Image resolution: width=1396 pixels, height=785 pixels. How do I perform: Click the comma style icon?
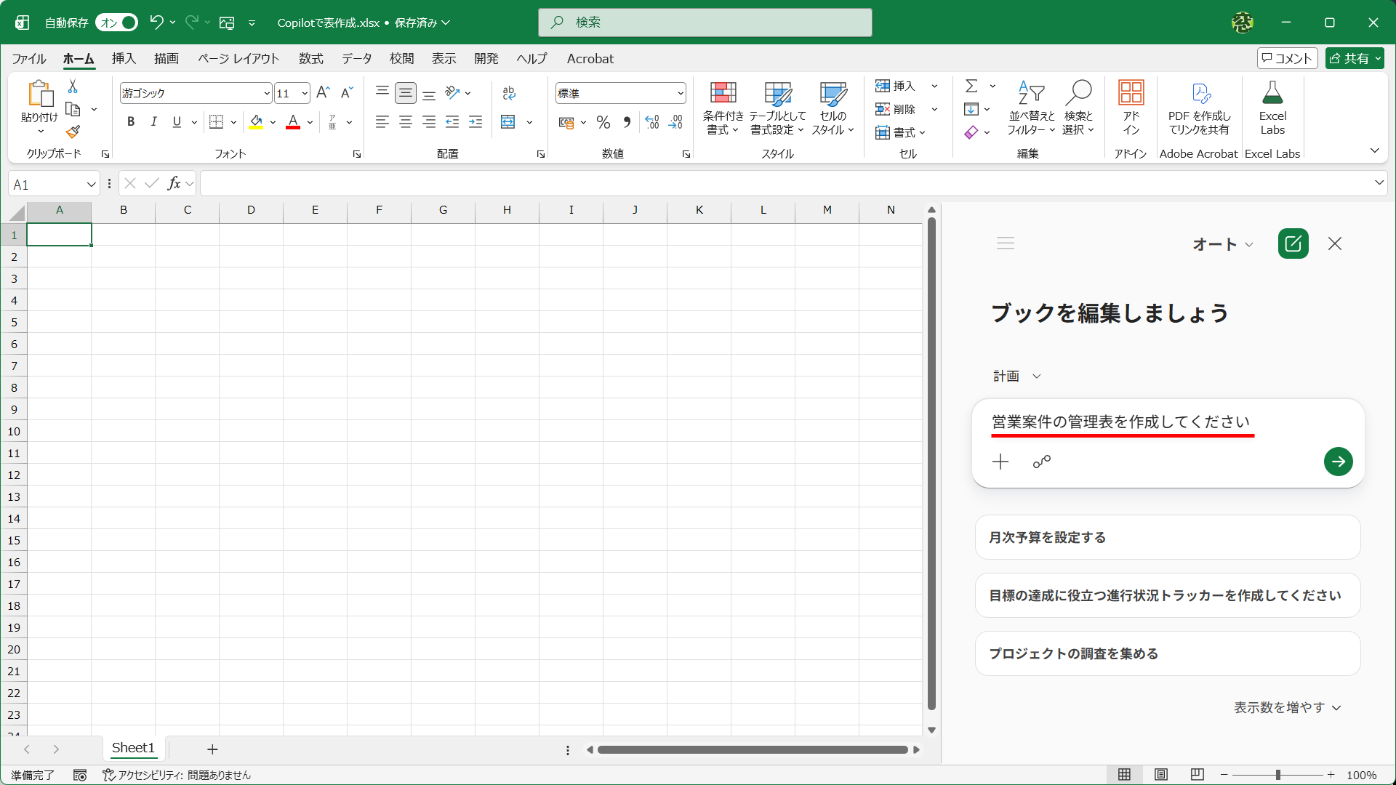coord(627,122)
